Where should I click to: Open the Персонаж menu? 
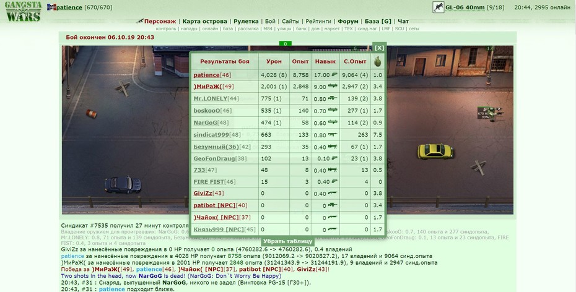point(160,21)
